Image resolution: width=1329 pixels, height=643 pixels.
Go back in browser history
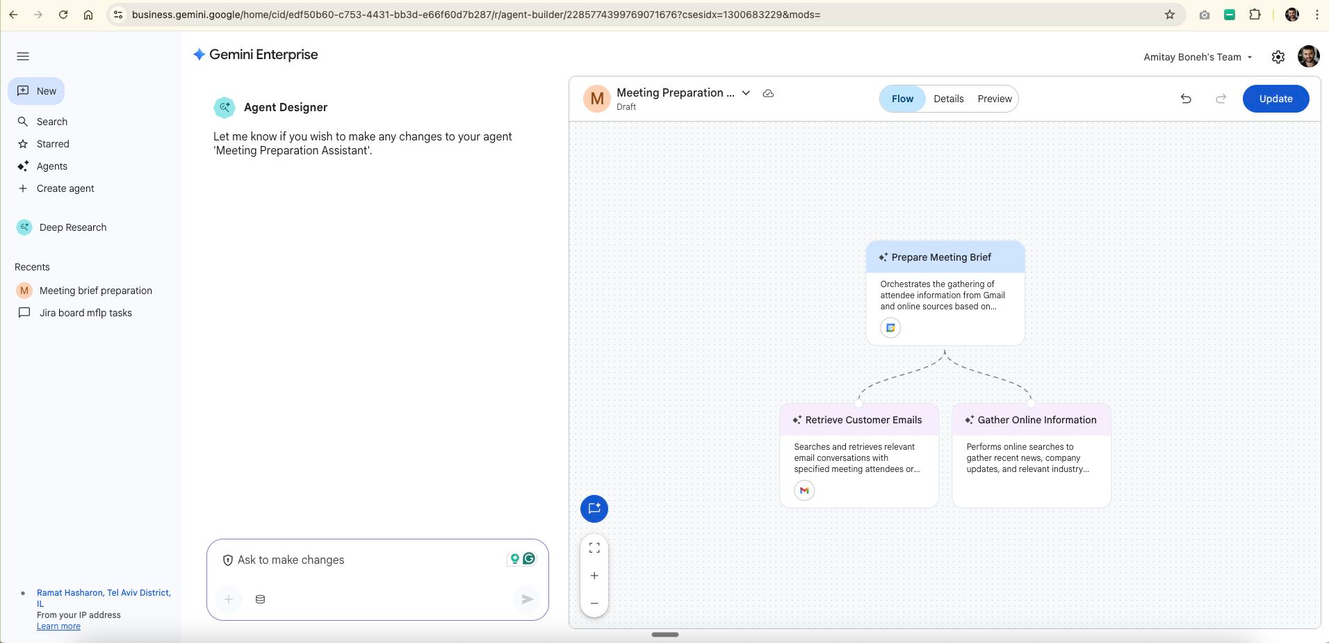pyautogui.click(x=13, y=15)
